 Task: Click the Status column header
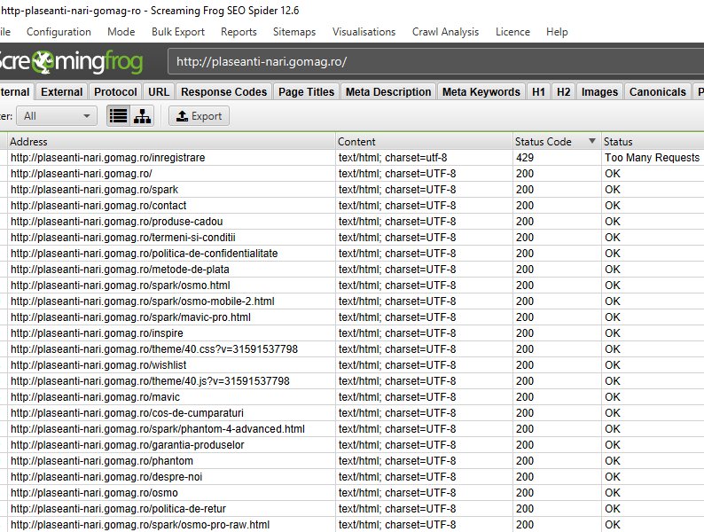(x=653, y=141)
